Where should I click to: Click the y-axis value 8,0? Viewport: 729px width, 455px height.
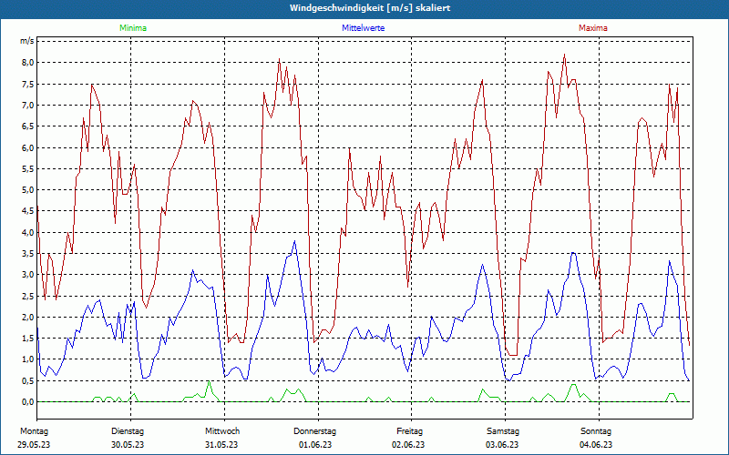click(x=27, y=63)
